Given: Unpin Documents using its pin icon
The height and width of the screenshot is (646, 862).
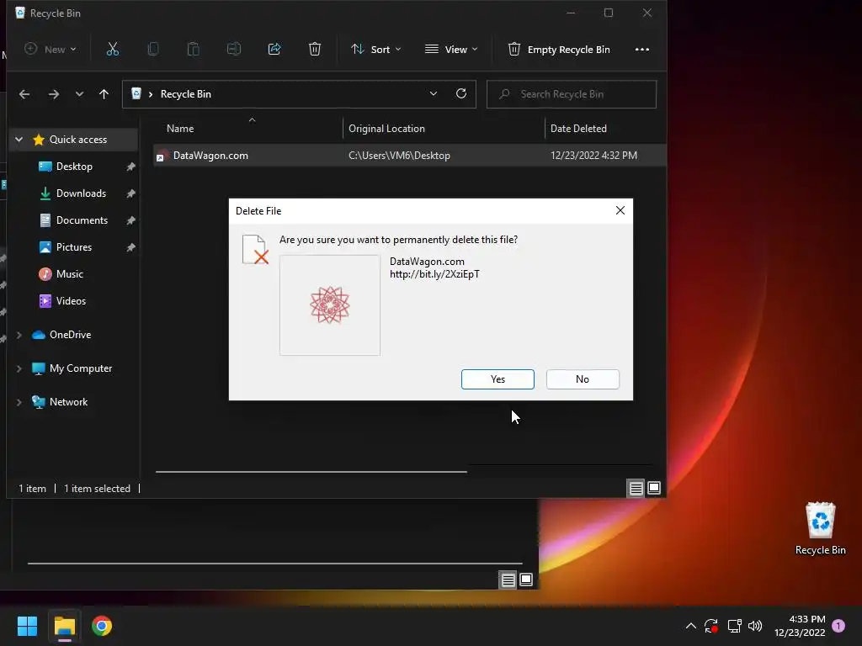Looking at the screenshot, I should click(x=130, y=220).
